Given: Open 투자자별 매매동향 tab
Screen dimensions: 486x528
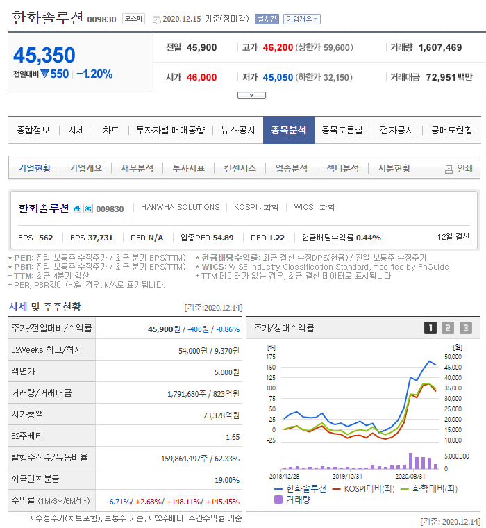Looking at the screenshot, I should click(x=171, y=131).
